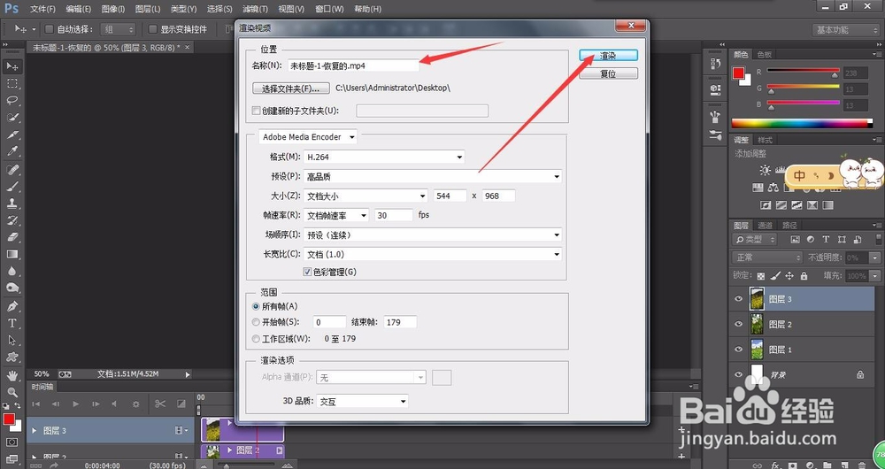Screen dimensions: 885x469
Task: Expand 图层 3 track in timeline
Action: (35, 431)
